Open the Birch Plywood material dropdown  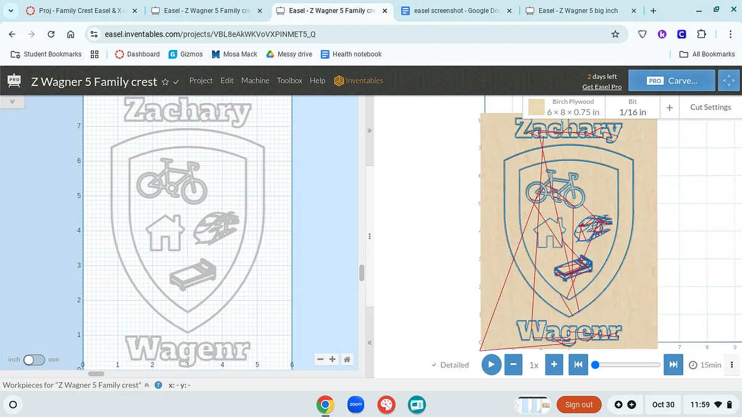(565, 107)
